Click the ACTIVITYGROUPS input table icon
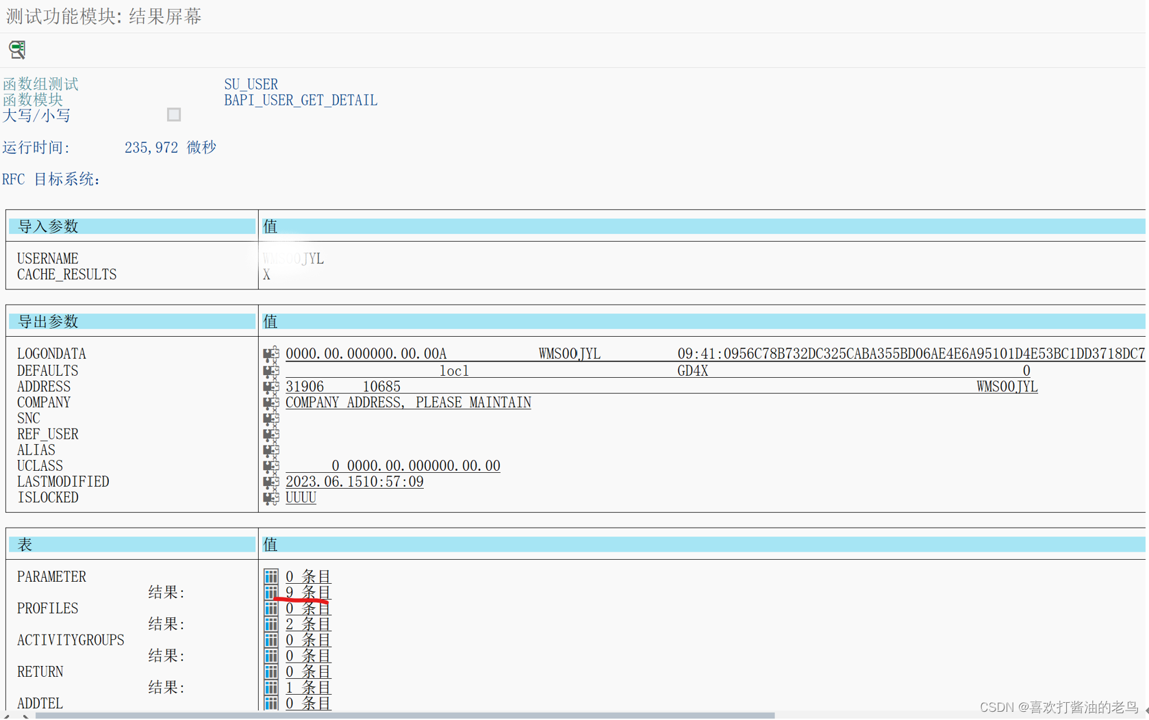The width and height of the screenshot is (1149, 720). pyautogui.click(x=271, y=640)
